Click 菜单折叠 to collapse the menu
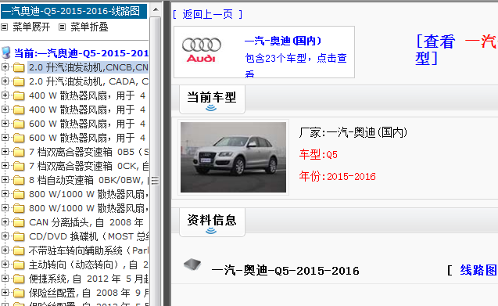Screen dimensions: 498x306 [89, 27]
